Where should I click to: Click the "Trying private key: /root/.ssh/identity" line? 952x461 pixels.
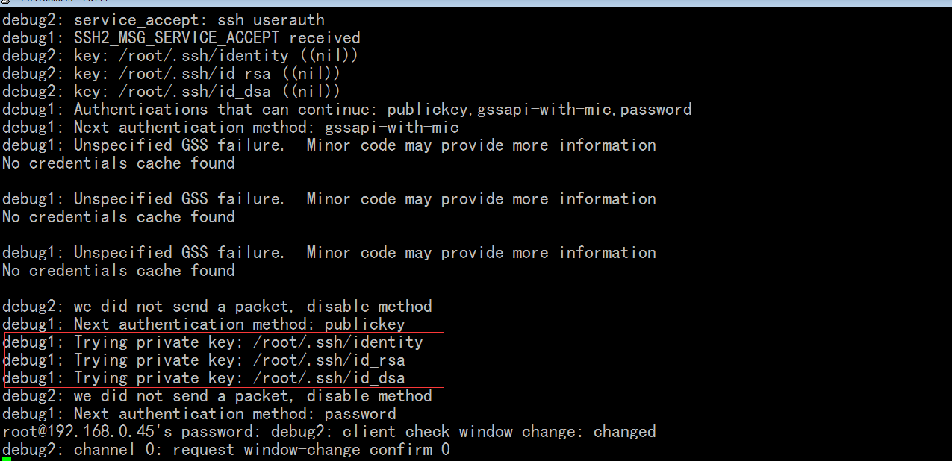(x=212, y=342)
